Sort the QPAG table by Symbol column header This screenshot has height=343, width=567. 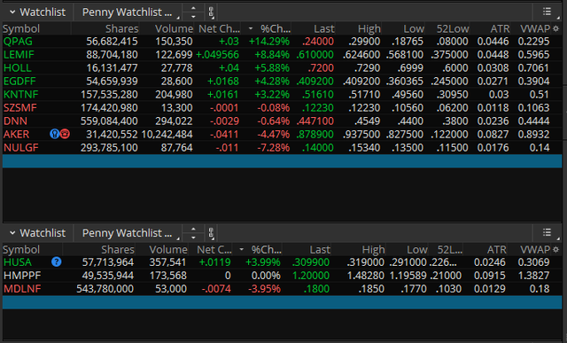click(x=21, y=28)
